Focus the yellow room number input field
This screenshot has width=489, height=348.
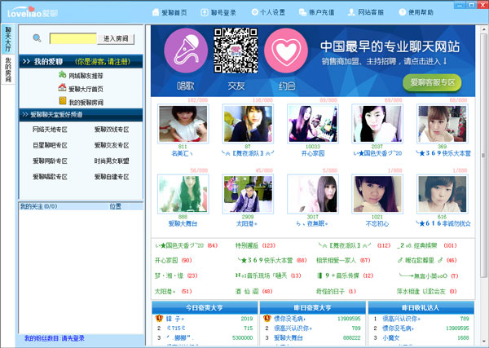pos(73,38)
